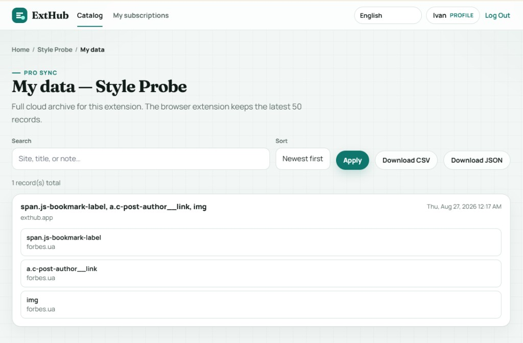
Task: Focus the search field for site, title, or note
Action: click(141, 158)
